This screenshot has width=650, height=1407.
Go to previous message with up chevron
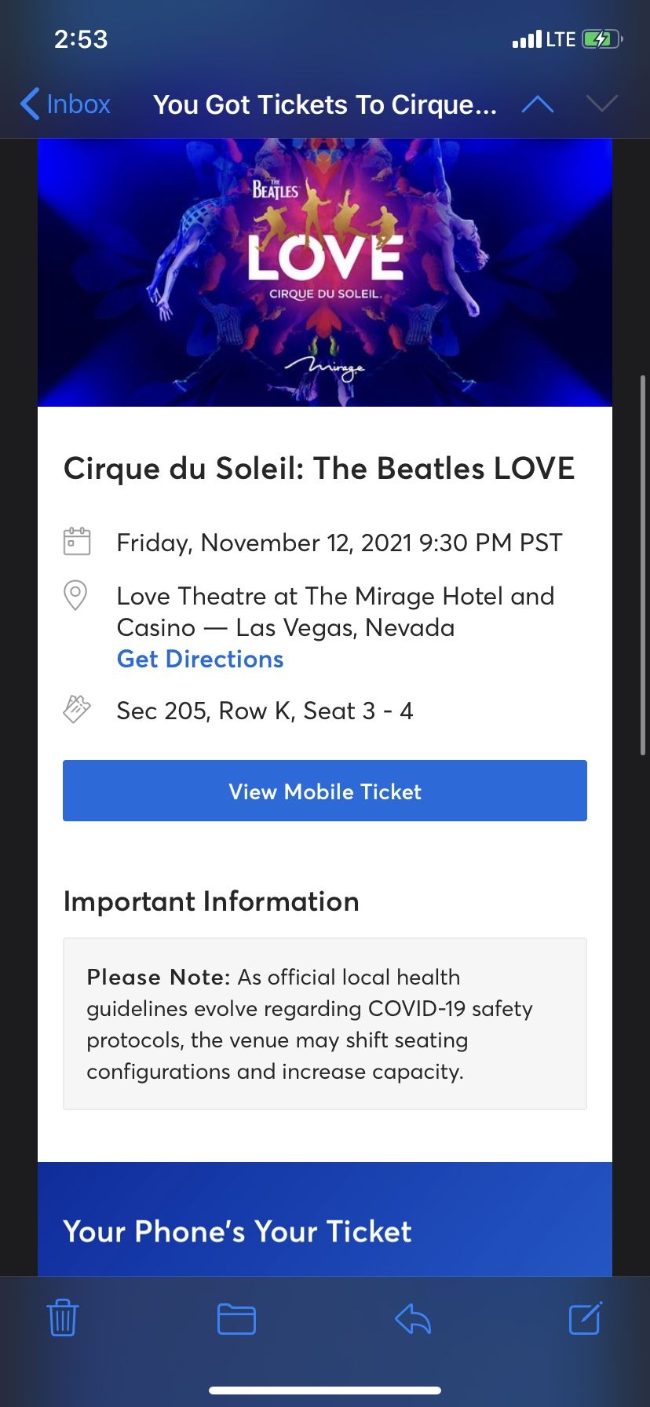[538, 104]
